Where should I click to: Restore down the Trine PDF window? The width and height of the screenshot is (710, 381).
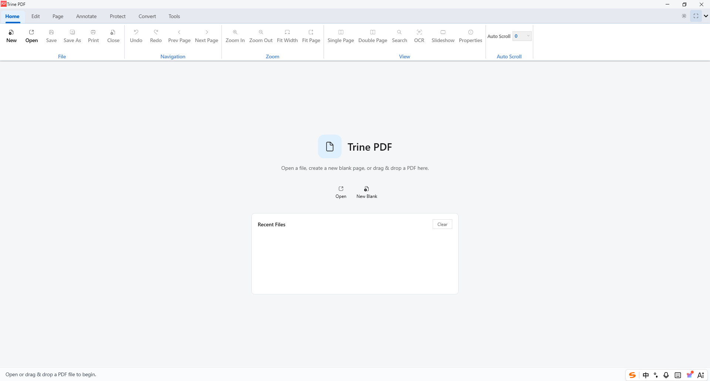pyautogui.click(x=684, y=4)
